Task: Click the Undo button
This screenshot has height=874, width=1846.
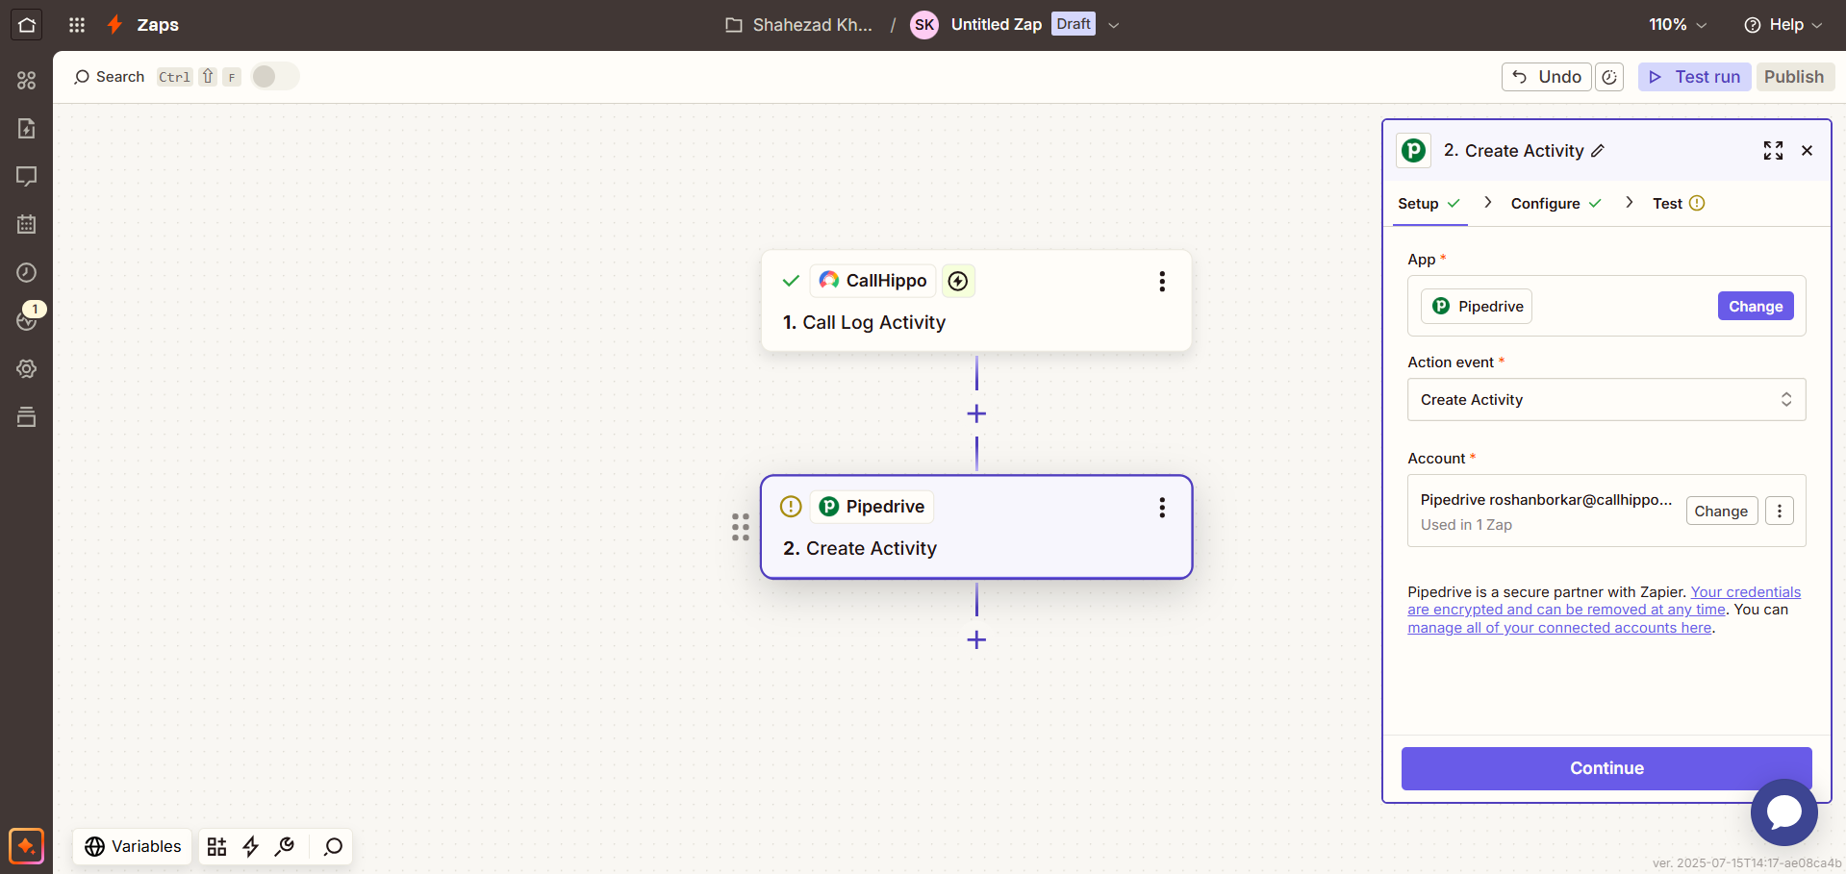Action: [x=1546, y=77]
